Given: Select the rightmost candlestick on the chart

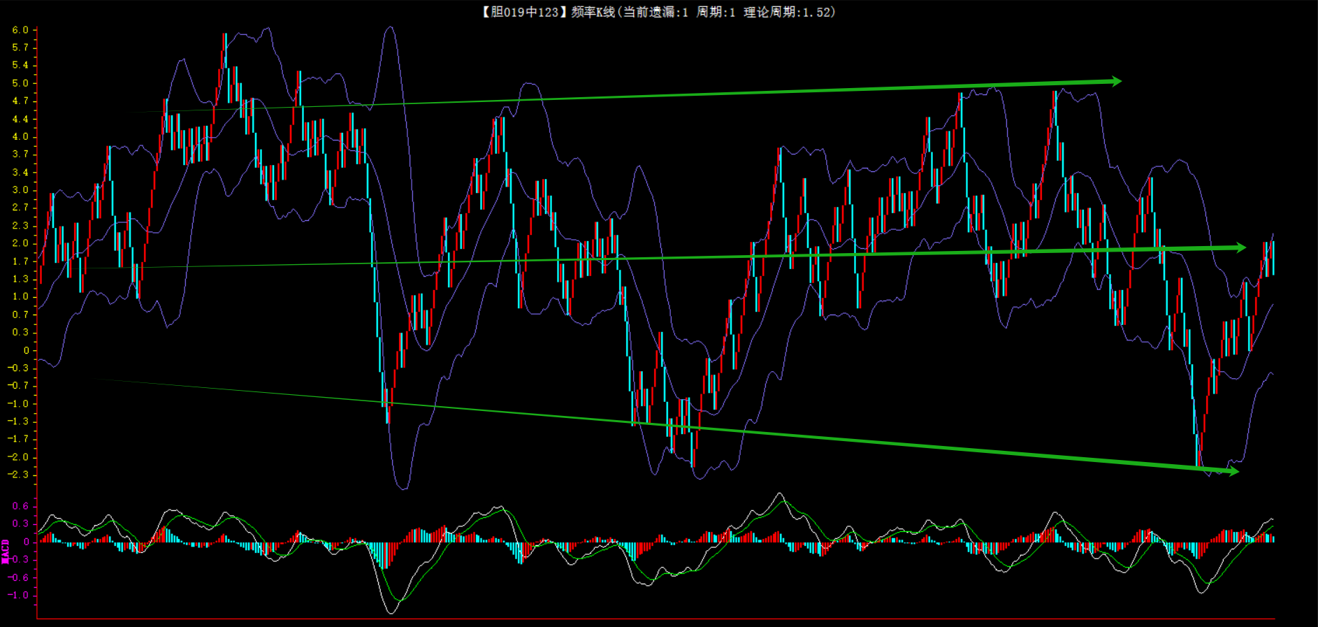Looking at the screenshot, I should click(1273, 258).
